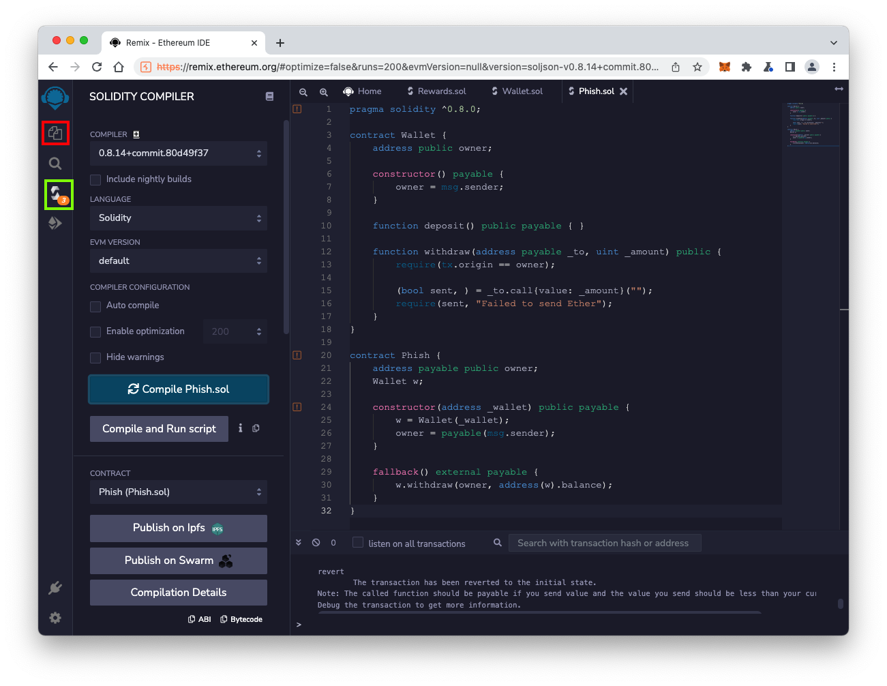Click the Compile Phish.sol button
The height and width of the screenshot is (686, 887).
coord(179,389)
